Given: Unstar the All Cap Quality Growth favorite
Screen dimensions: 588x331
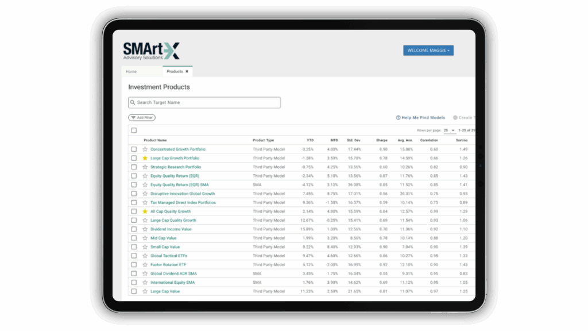Looking at the screenshot, I should [x=145, y=211].
